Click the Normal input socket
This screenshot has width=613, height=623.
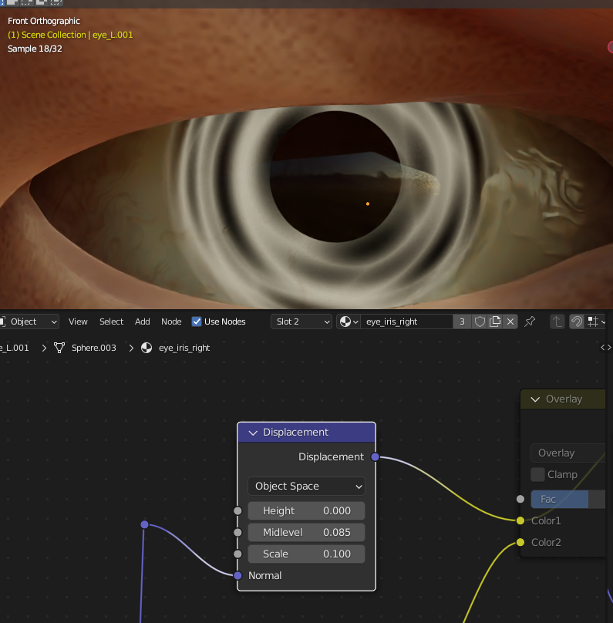237,575
